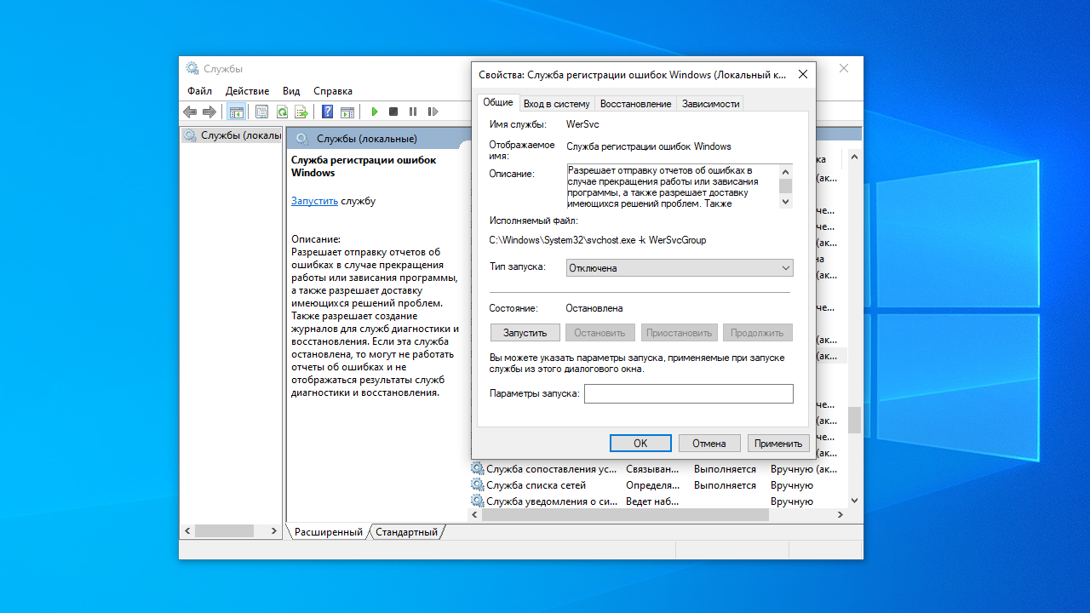Screen dimensions: 1090x613
Task: Select the Зависимости tab
Action: tap(710, 104)
